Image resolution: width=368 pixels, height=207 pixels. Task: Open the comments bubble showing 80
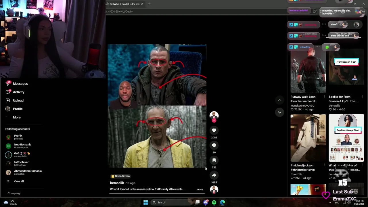pos(214,145)
